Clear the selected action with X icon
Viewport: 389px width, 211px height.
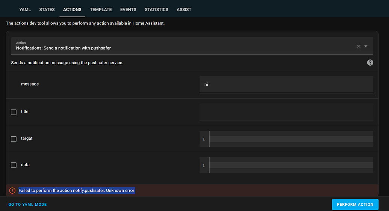[359, 47]
